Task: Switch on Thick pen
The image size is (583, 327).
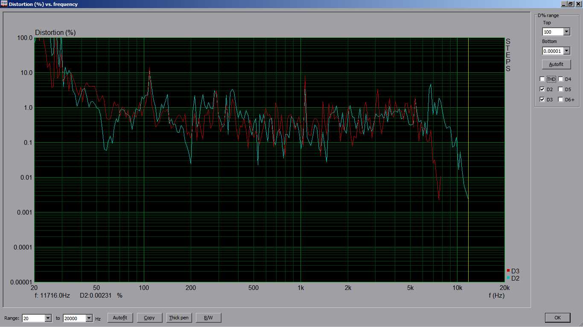Action: pyautogui.click(x=179, y=318)
